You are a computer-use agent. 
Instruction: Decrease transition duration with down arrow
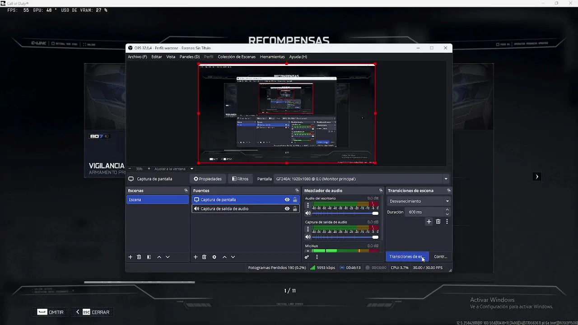[x=447, y=214]
